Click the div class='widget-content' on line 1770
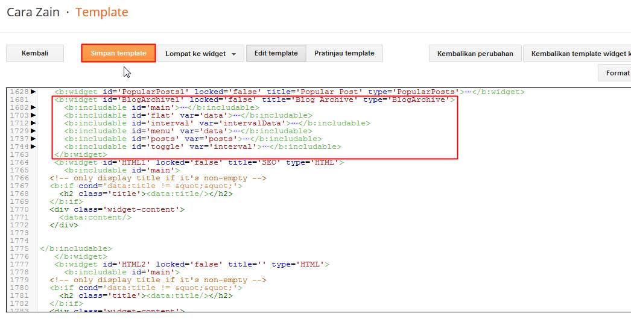The height and width of the screenshot is (322, 631). tap(117, 209)
